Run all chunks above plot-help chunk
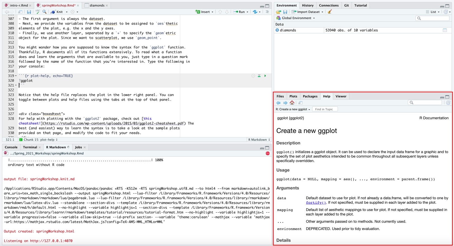This screenshot has width=454, height=246. pyautogui.click(x=259, y=76)
